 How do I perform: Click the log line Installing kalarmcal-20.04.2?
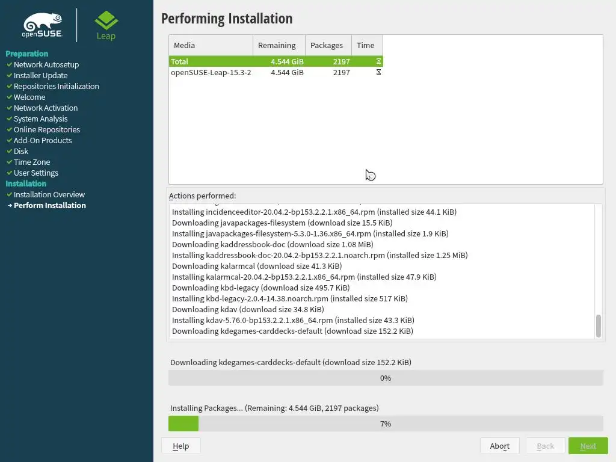[304, 277]
